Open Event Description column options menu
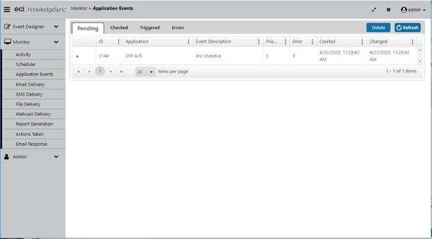 point(259,42)
